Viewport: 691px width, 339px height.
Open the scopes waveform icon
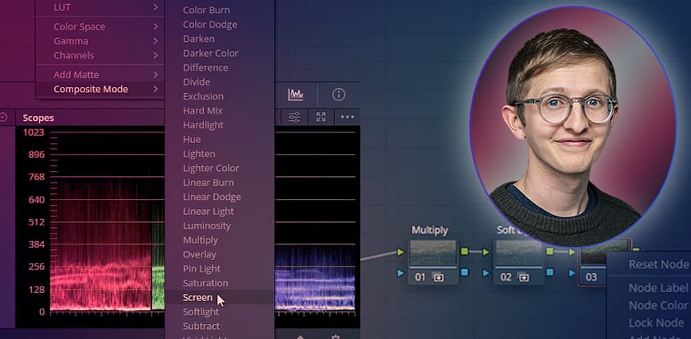pos(295,95)
